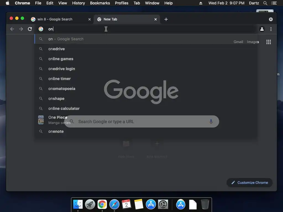Open the Help menu
This screenshot has height=212, width=283.
tap(168, 3)
